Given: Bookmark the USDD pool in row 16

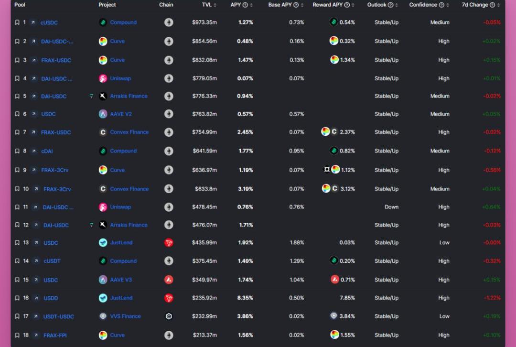Looking at the screenshot, I should point(17,298).
